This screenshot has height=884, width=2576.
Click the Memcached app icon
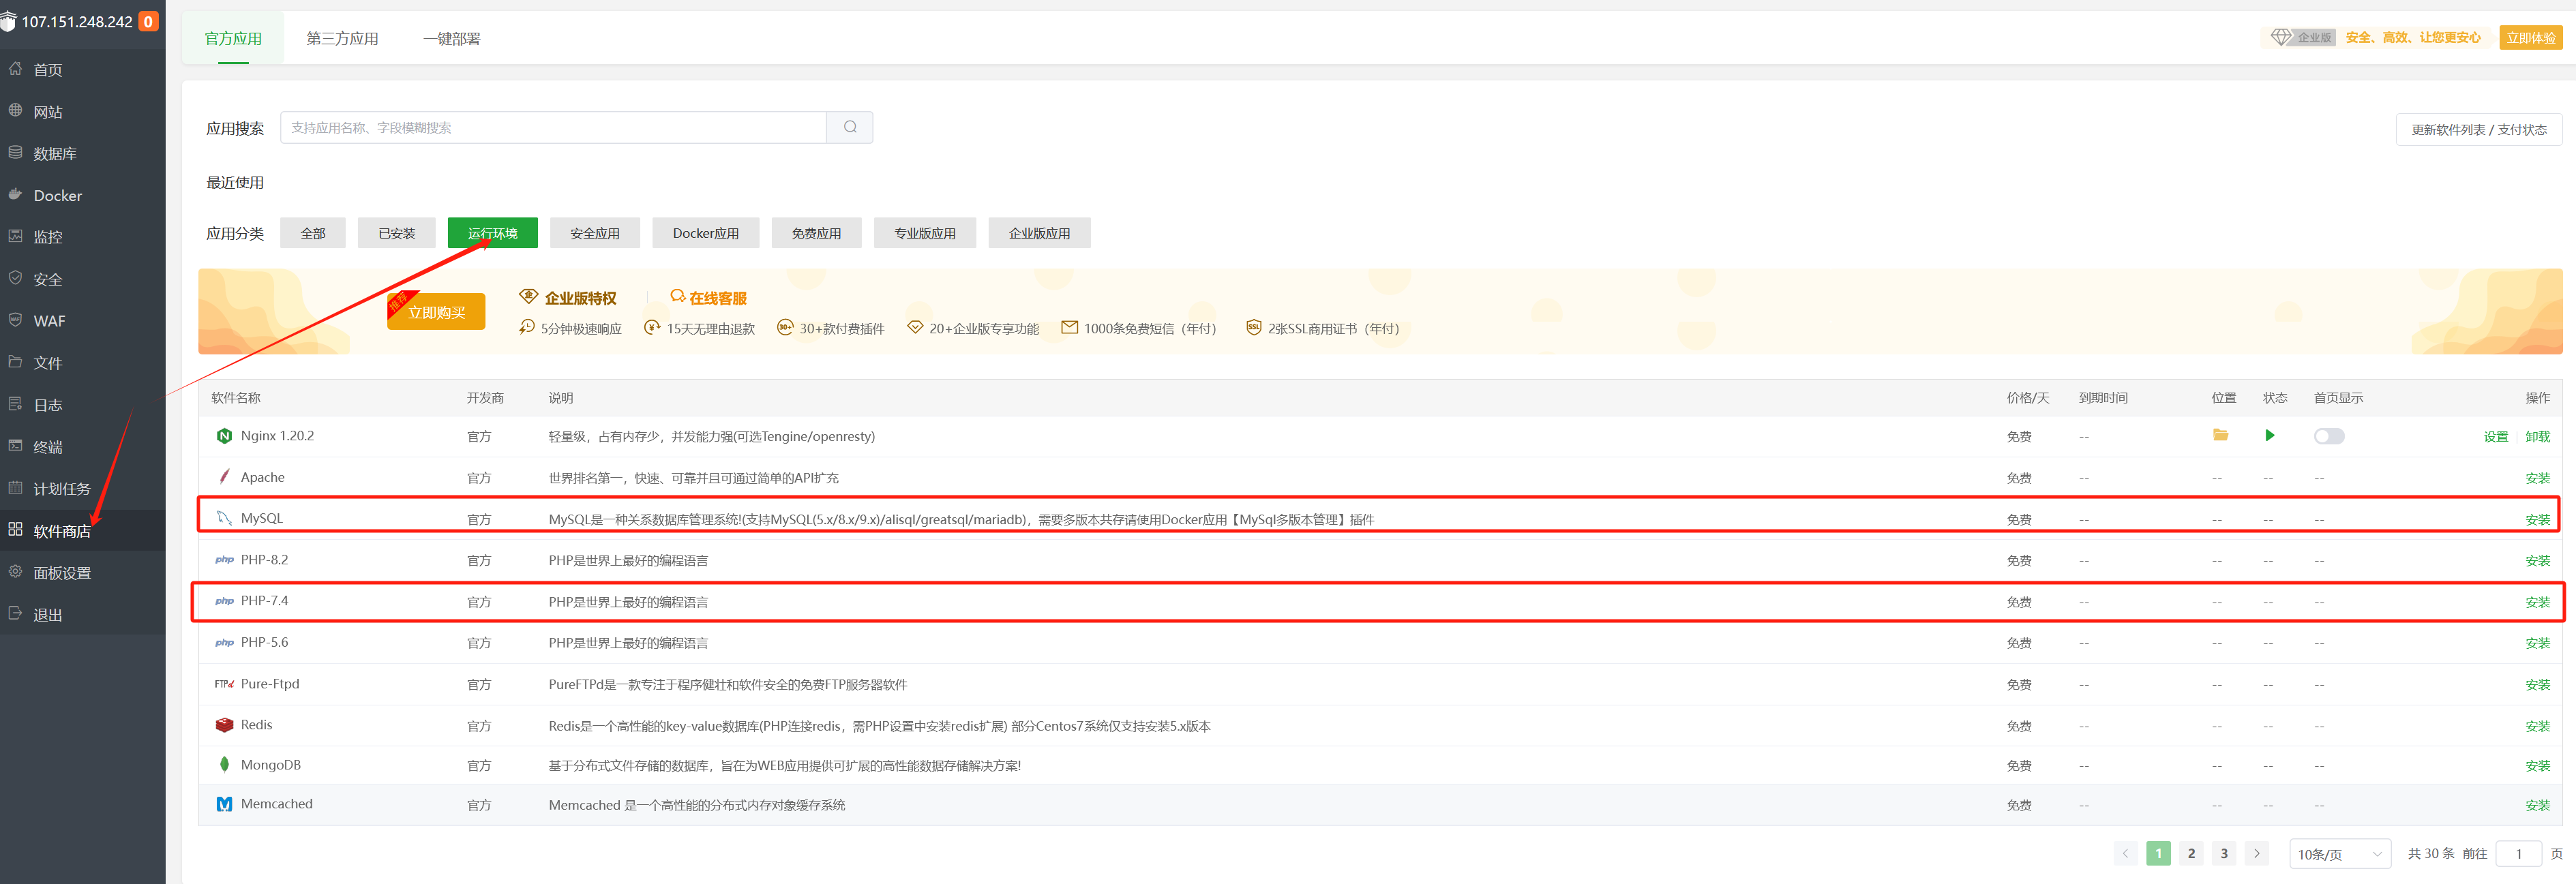point(224,804)
